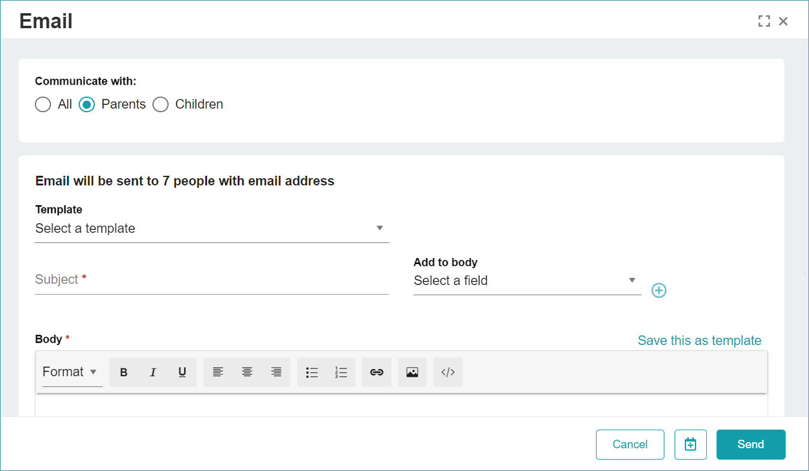Click the Save this as template link
Image resolution: width=809 pixels, height=471 pixels.
(x=699, y=341)
